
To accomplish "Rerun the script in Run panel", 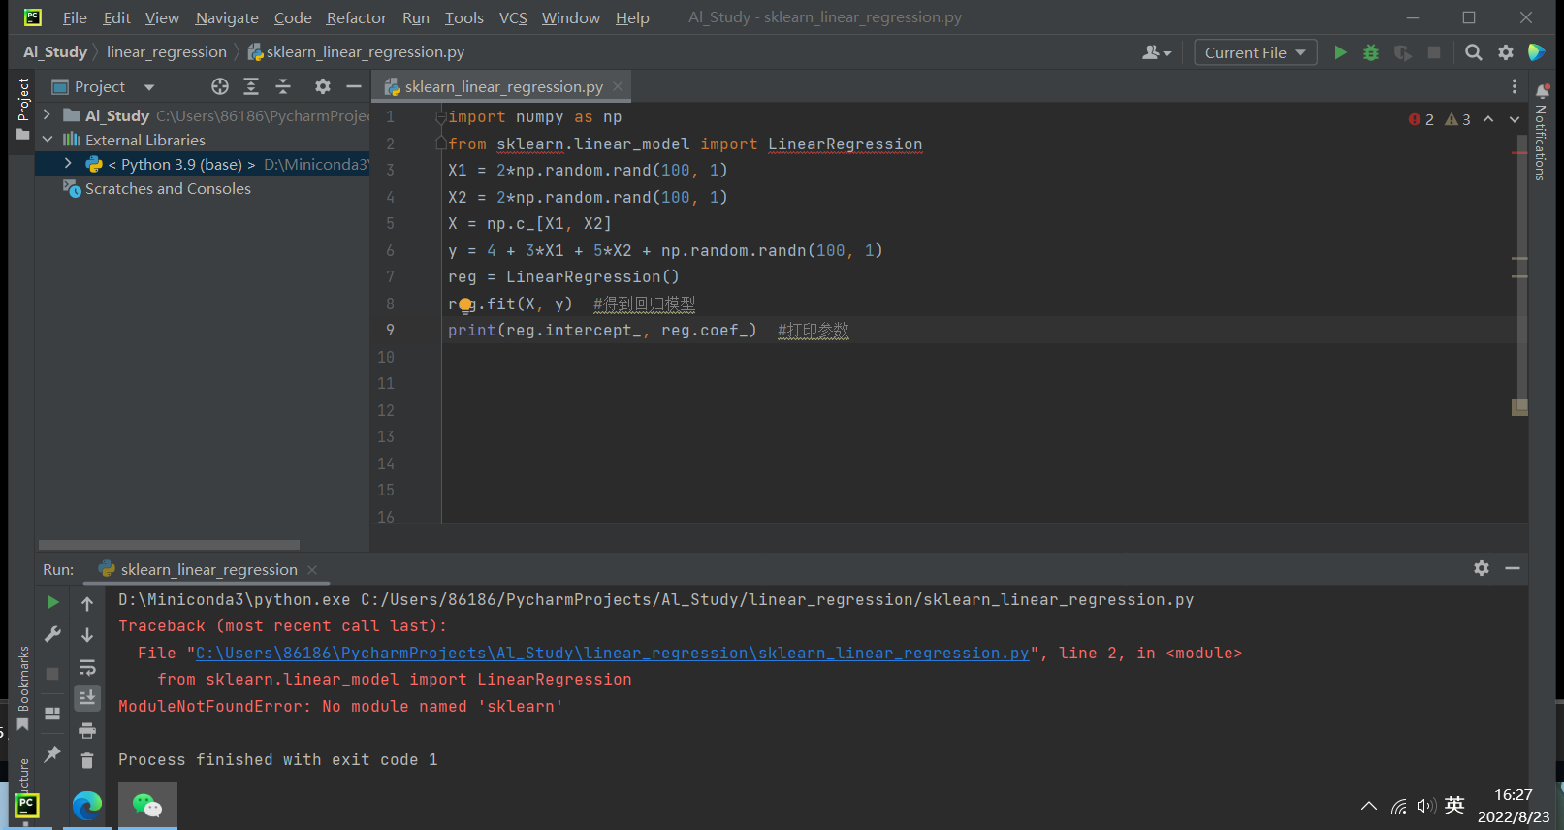I will [x=52, y=602].
